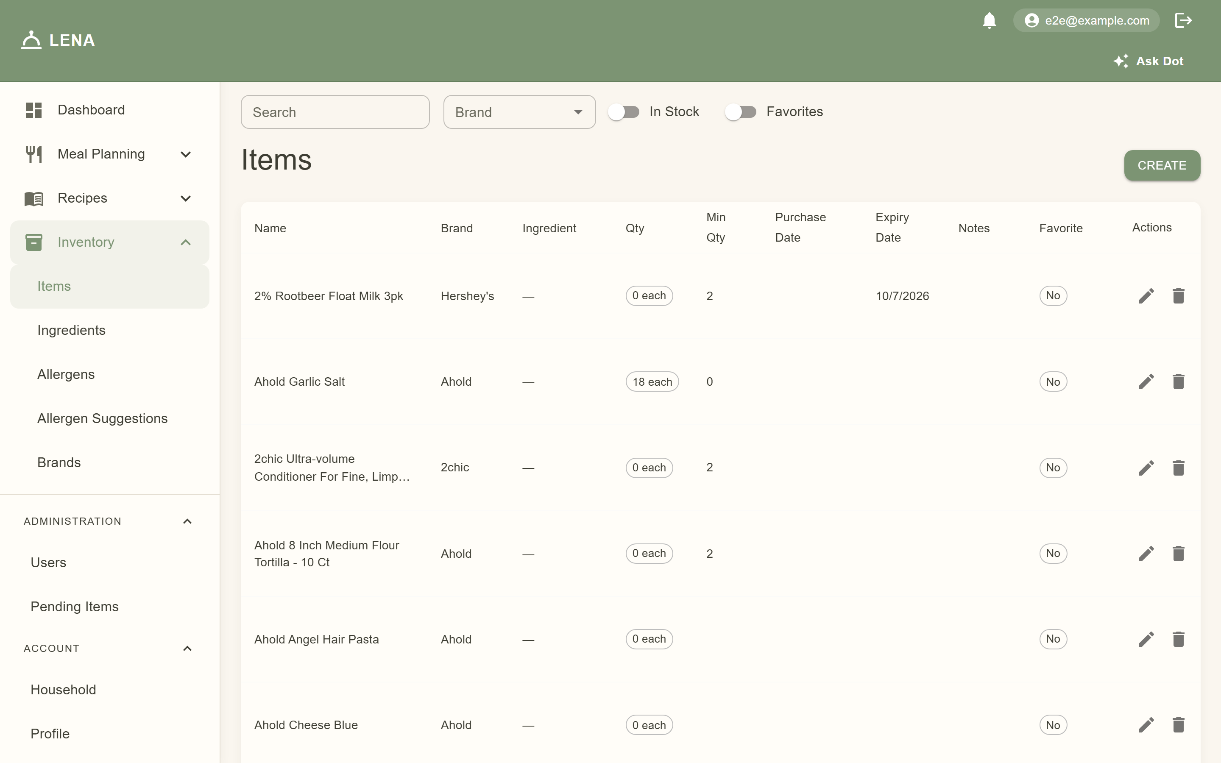Click the LENA logo icon
Screen dimensions: 1221x763
(x=31, y=40)
